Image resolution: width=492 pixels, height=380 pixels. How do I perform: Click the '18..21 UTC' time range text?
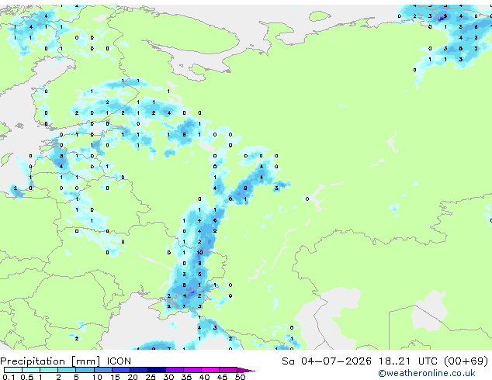[x=407, y=361]
